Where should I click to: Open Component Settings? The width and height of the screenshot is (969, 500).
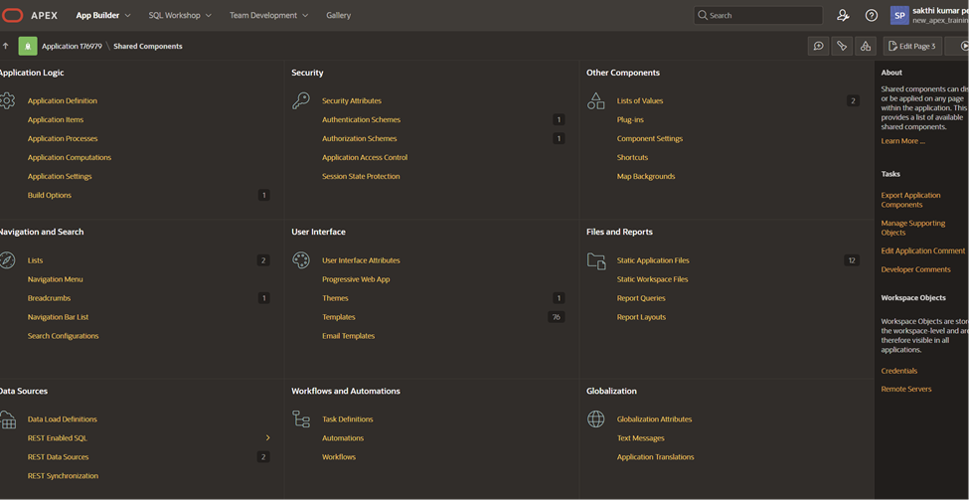[x=650, y=138]
